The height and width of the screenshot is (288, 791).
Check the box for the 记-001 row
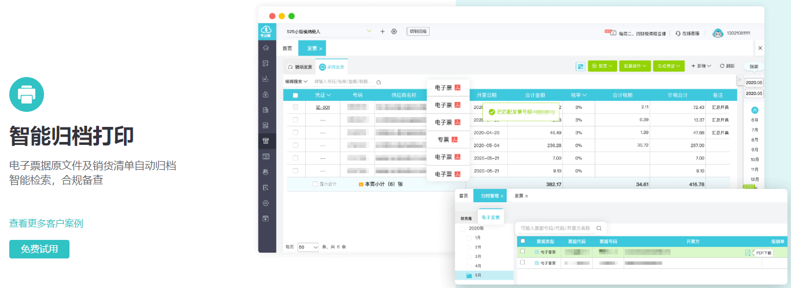(295, 107)
